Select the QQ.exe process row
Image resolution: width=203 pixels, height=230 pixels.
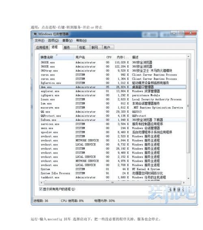pyautogui.click(x=113, y=112)
